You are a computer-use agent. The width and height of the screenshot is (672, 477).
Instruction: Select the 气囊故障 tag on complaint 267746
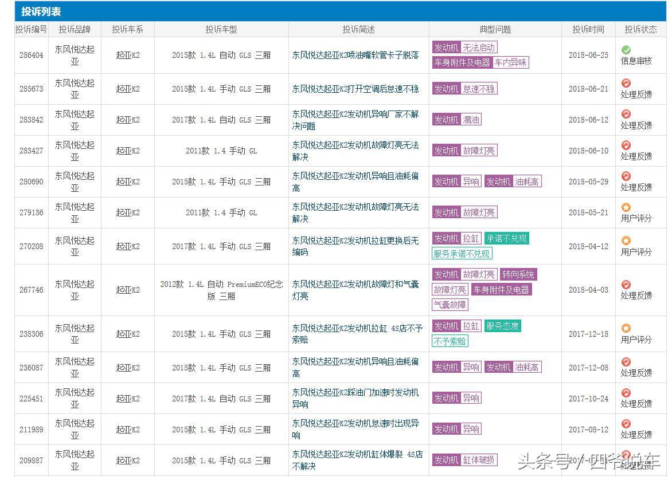click(450, 305)
